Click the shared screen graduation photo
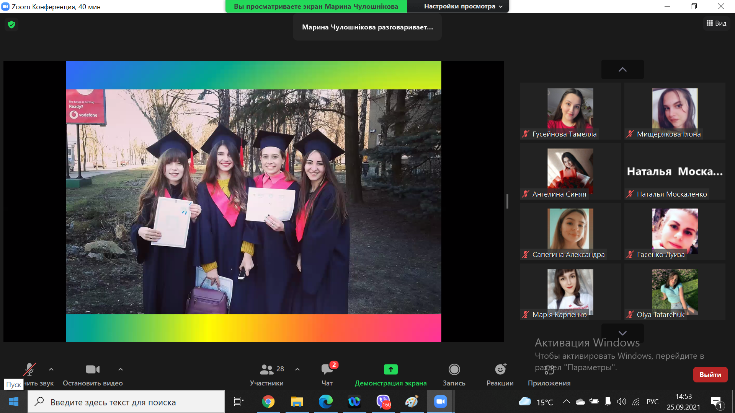 click(253, 202)
